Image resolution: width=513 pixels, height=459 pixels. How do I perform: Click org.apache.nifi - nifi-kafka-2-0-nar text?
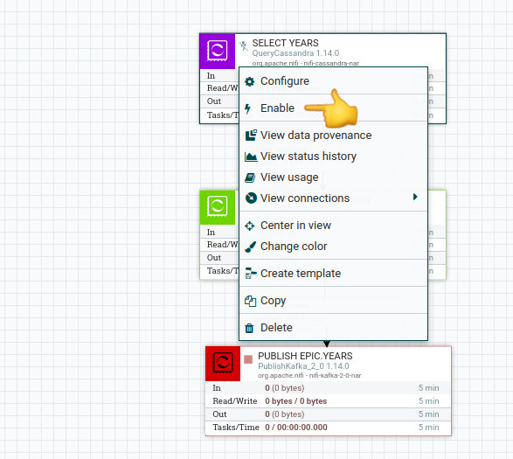coord(309,376)
